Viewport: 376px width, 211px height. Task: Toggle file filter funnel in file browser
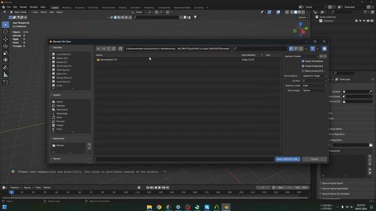pyautogui.click(x=313, y=49)
